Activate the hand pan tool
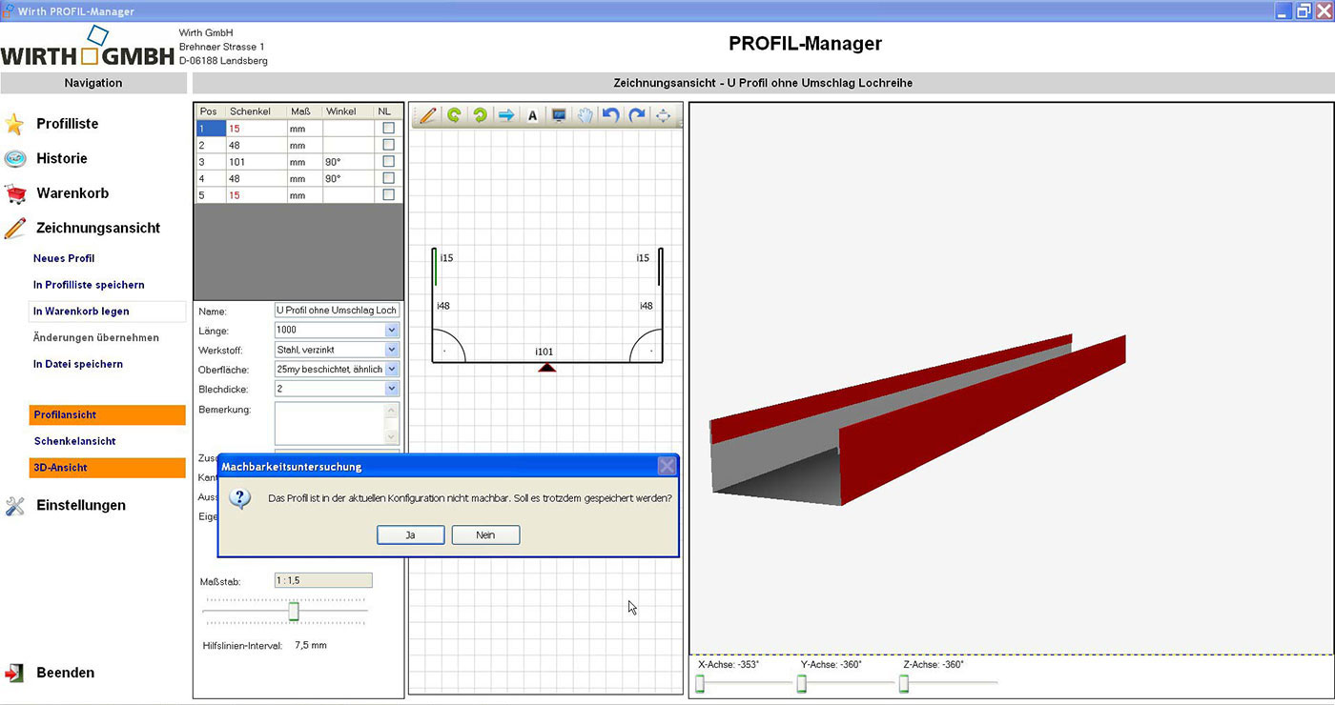This screenshot has height=705, width=1335. click(x=585, y=115)
